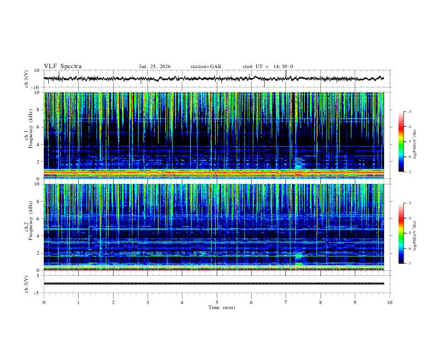Click the "start UT = 14:30:0" text
This screenshot has height=339, width=439.
(x=268, y=66)
